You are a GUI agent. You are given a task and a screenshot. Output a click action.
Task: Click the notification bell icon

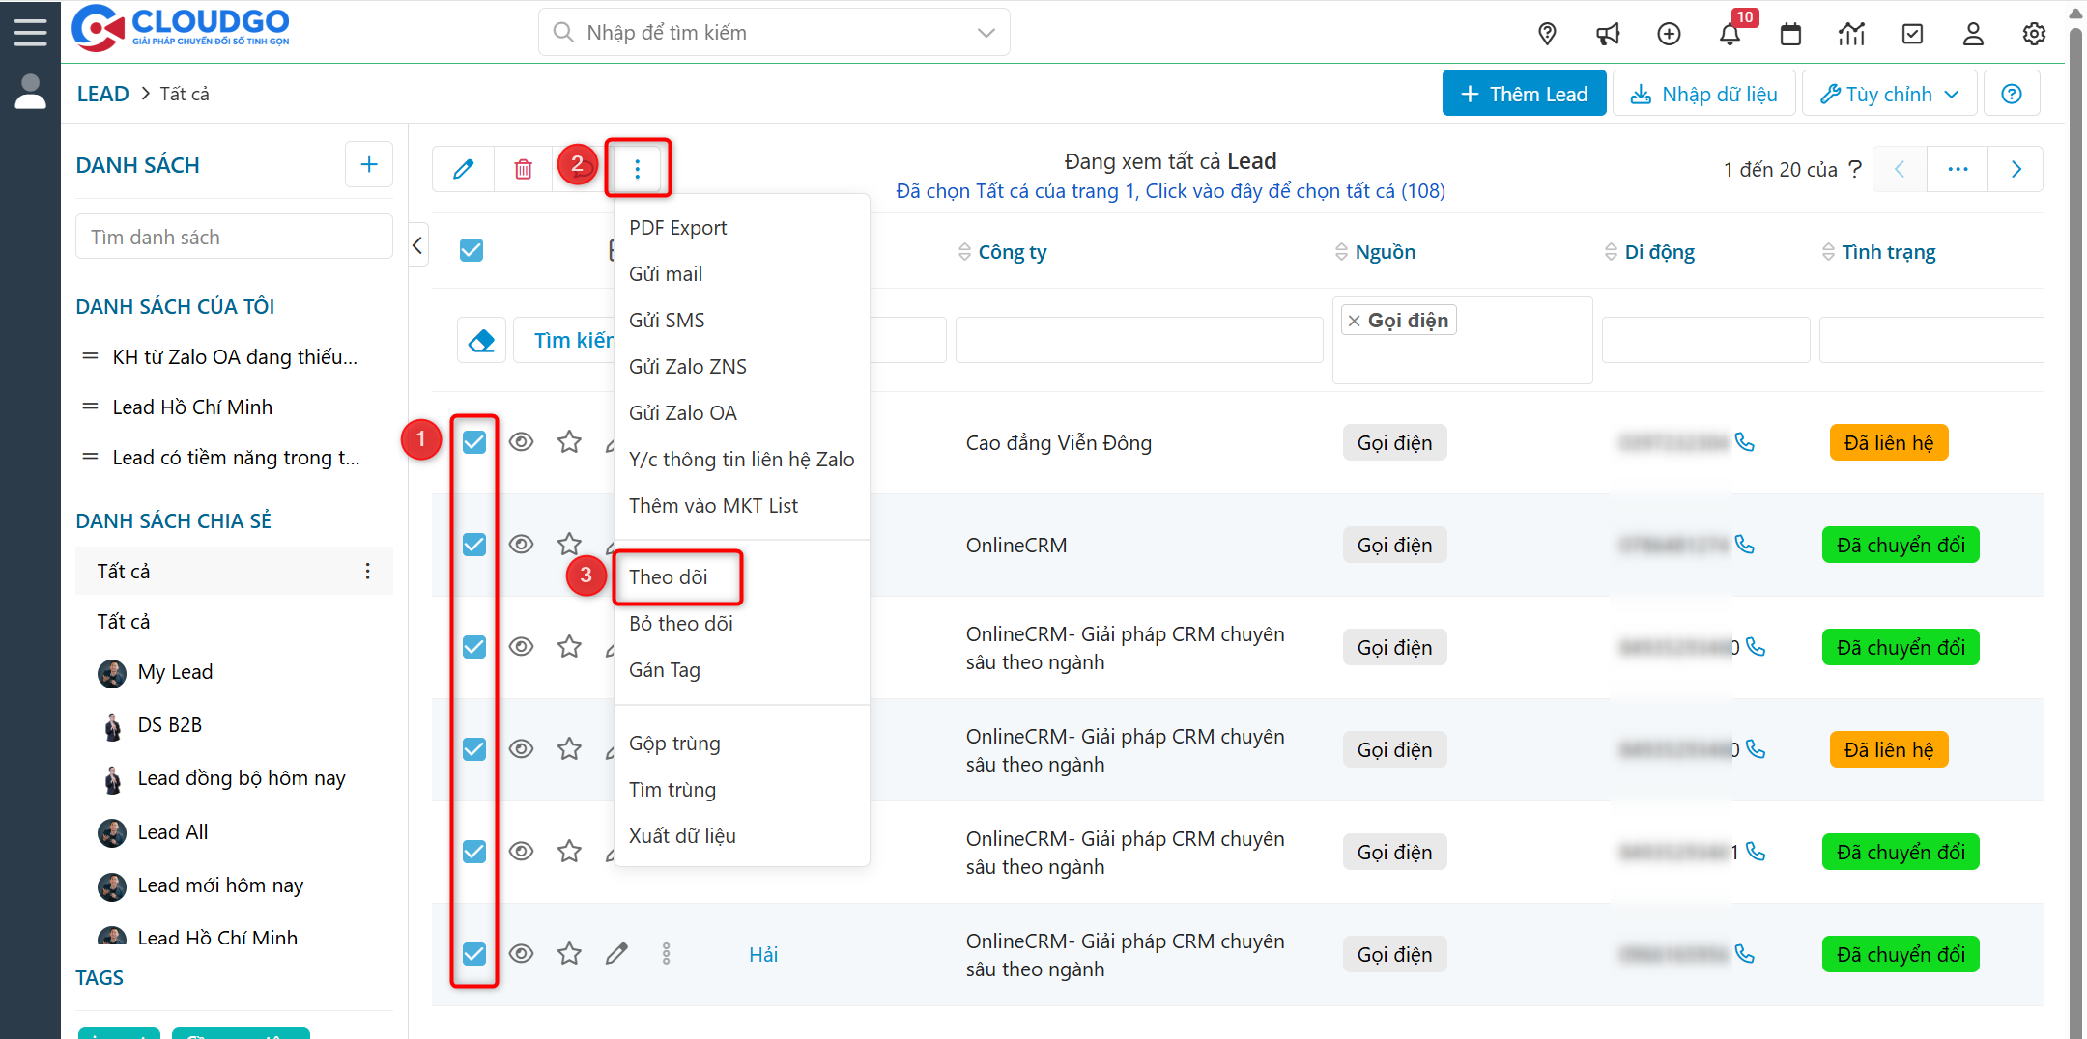[1730, 35]
